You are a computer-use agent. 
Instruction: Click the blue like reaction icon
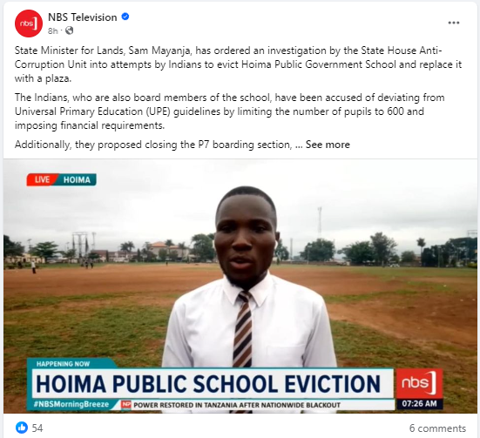[22, 428]
